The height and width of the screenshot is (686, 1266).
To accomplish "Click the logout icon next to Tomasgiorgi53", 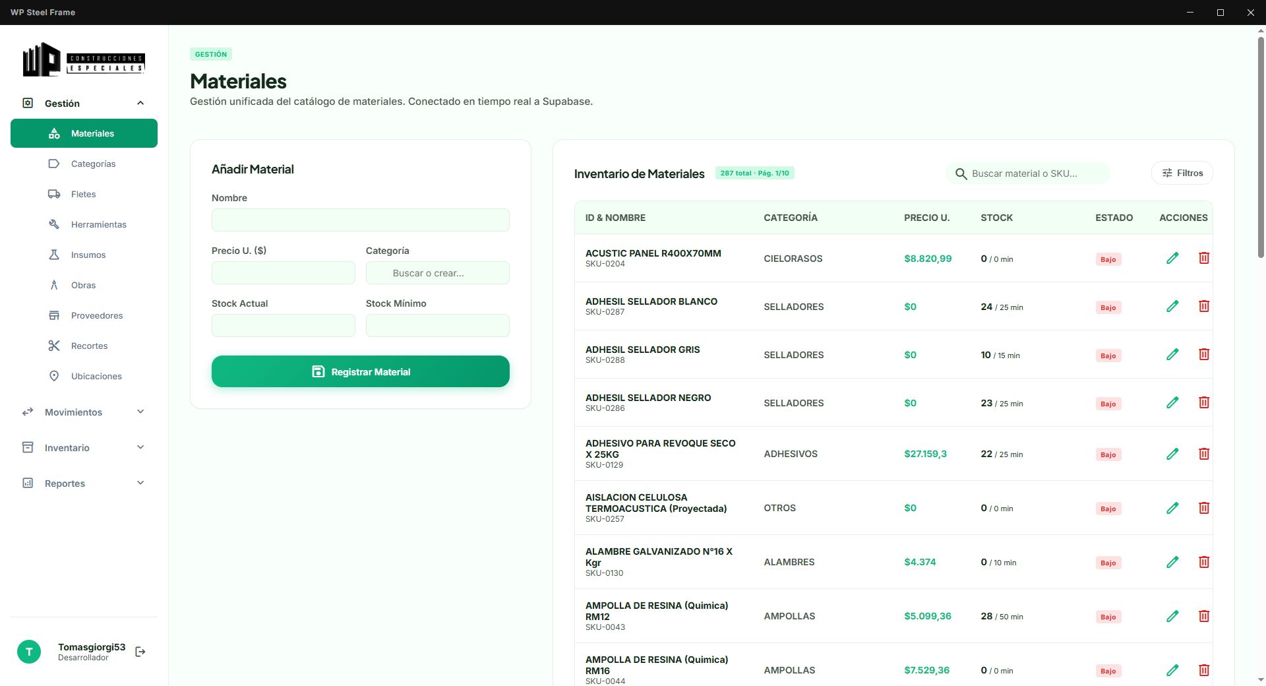I will 140,651.
